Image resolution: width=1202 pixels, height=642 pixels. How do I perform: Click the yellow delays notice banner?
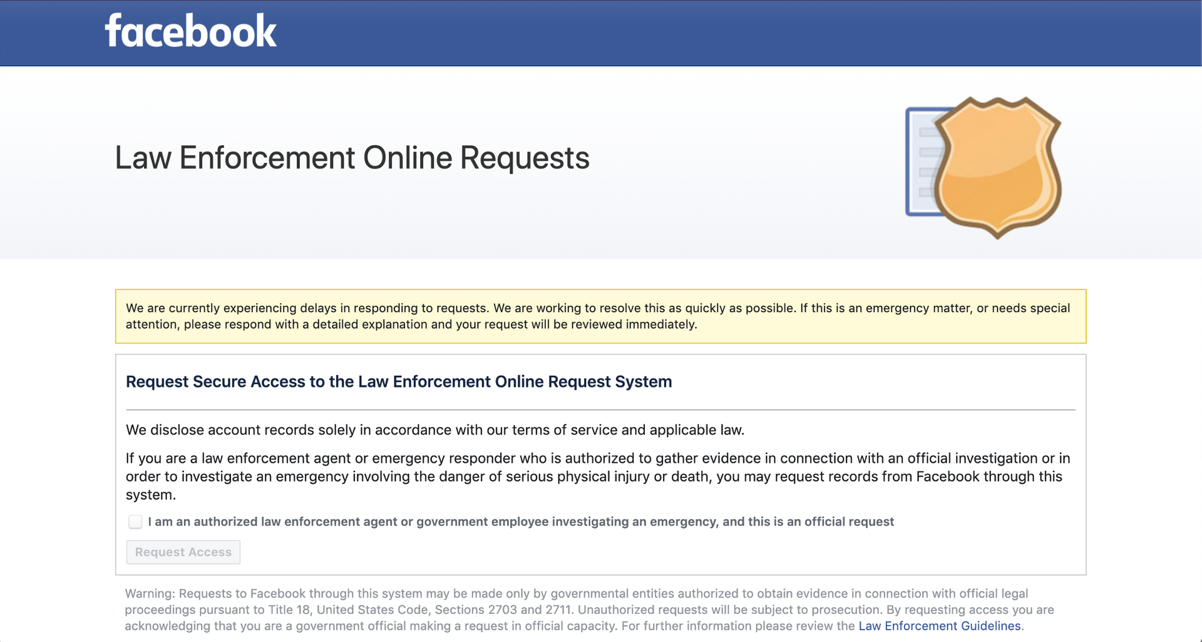600,316
